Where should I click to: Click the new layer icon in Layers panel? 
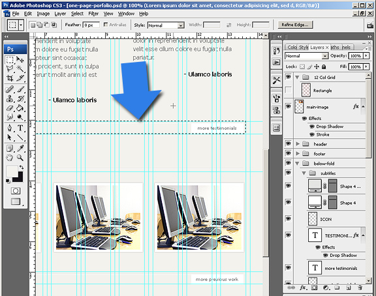point(349,288)
